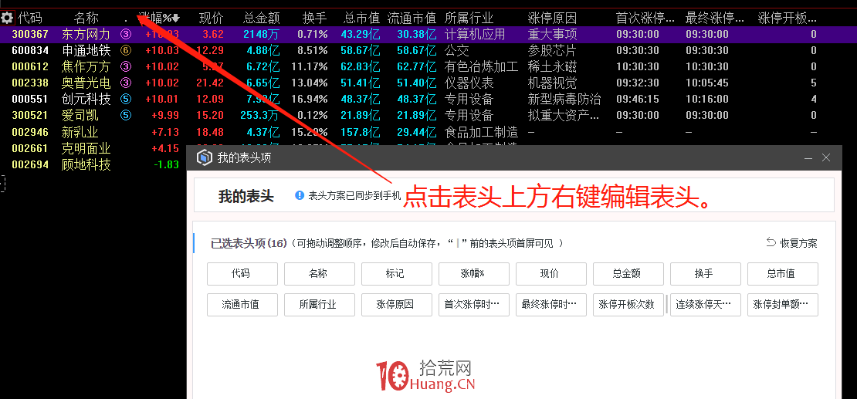This screenshot has width=857, height=399.
Task: Minimize the 我的表头项 dialog
Action: tap(808, 158)
